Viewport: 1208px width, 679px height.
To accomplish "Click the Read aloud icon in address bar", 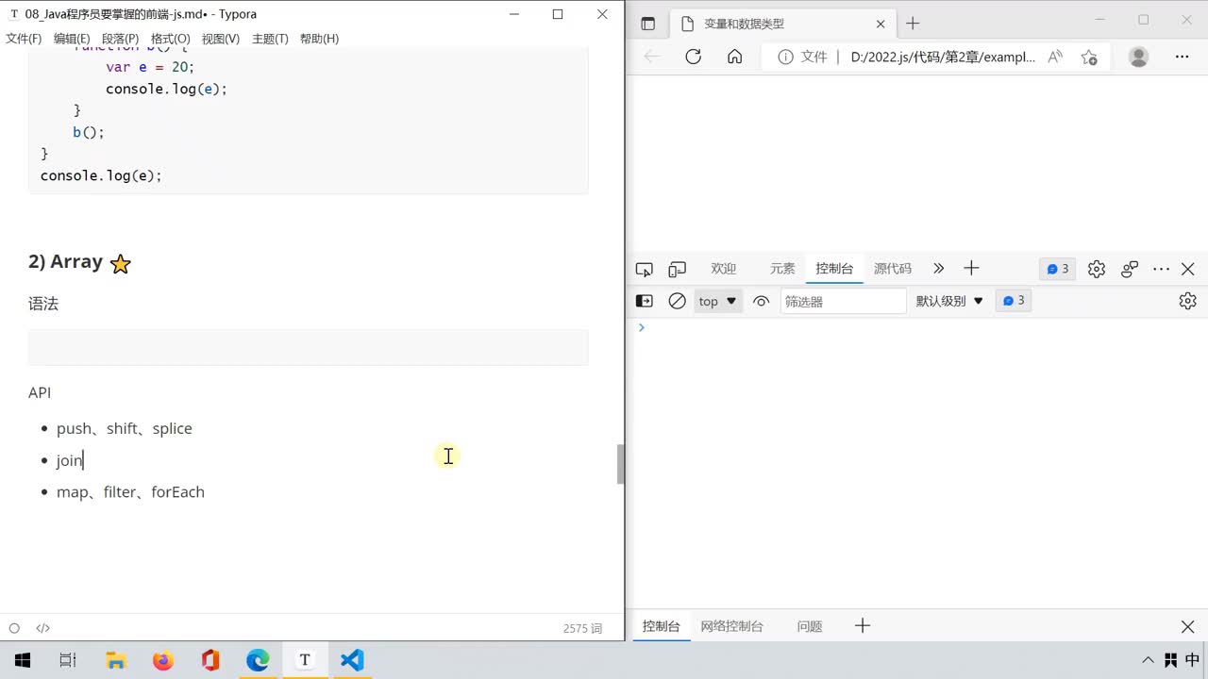I will [1056, 57].
